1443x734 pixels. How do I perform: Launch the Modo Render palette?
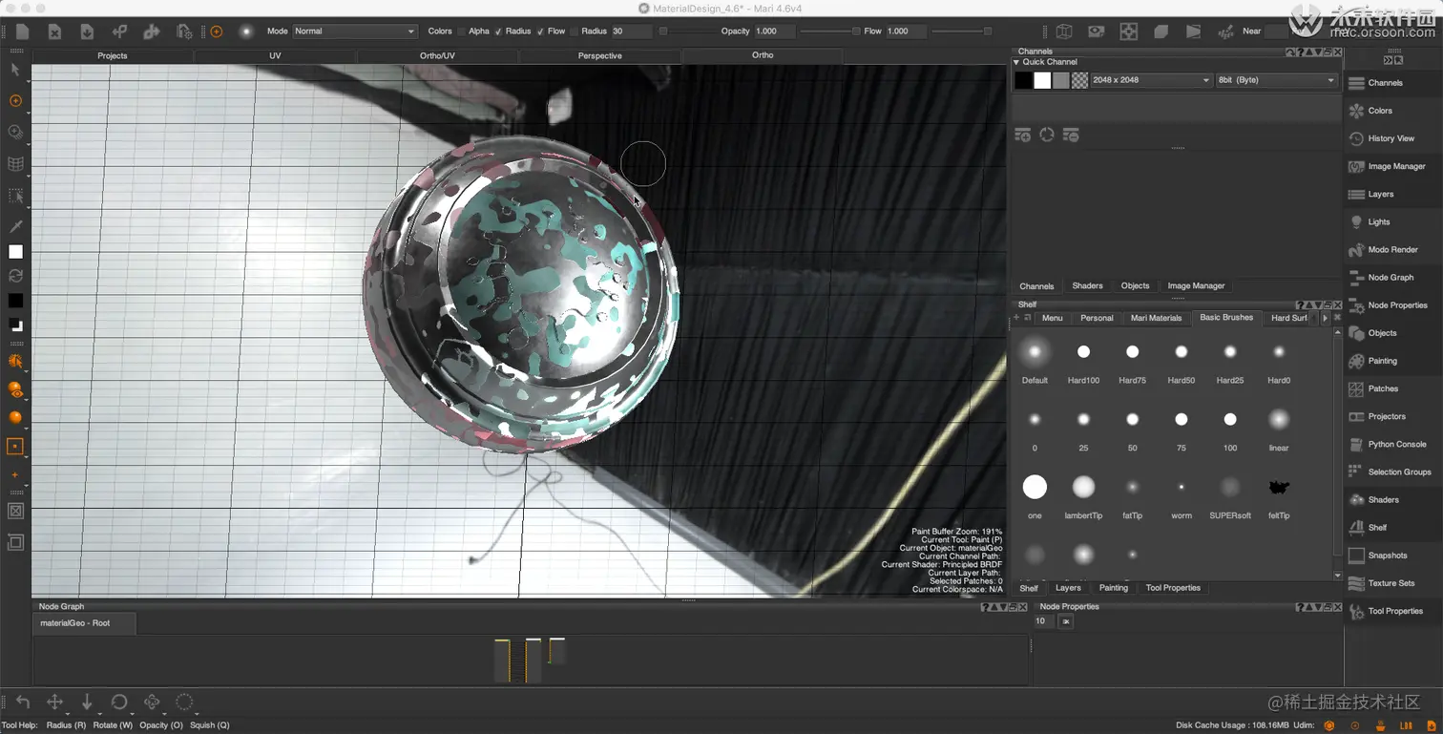pos(1392,250)
